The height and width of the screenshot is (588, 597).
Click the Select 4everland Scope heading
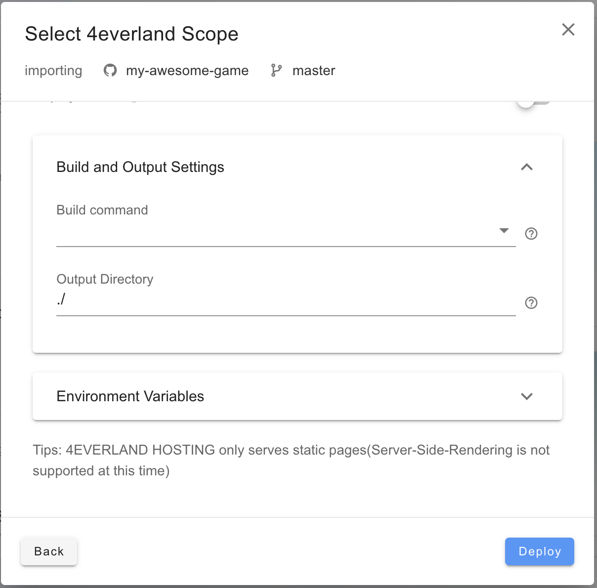pyautogui.click(x=131, y=34)
